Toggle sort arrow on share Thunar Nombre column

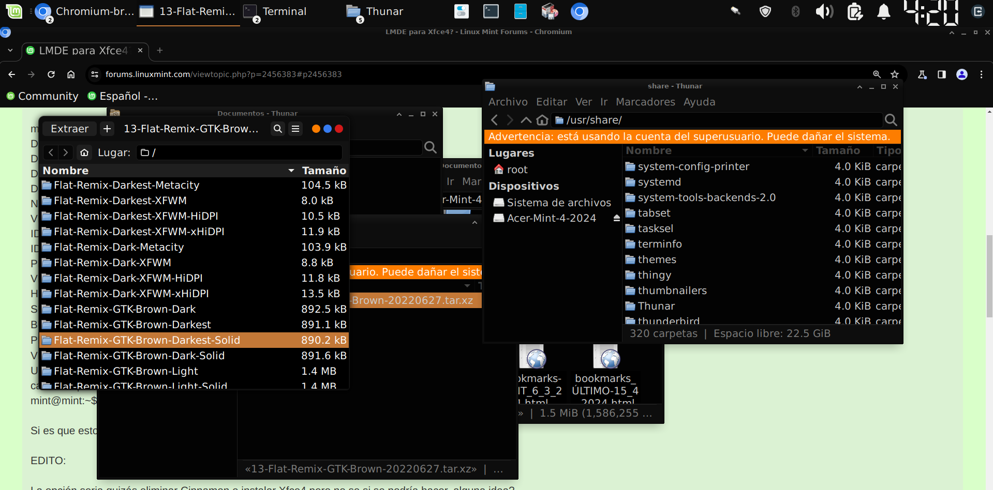coord(805,150)
